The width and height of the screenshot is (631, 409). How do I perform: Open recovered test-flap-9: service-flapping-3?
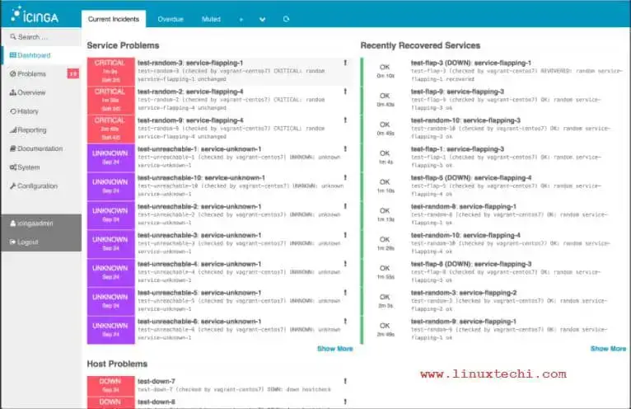pyautogui.click(x=457, y=92)
